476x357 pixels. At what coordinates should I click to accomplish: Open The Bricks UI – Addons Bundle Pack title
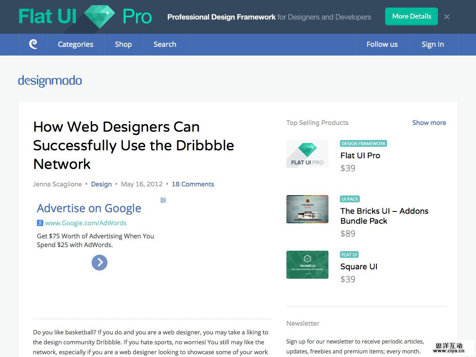coord(384,216)
